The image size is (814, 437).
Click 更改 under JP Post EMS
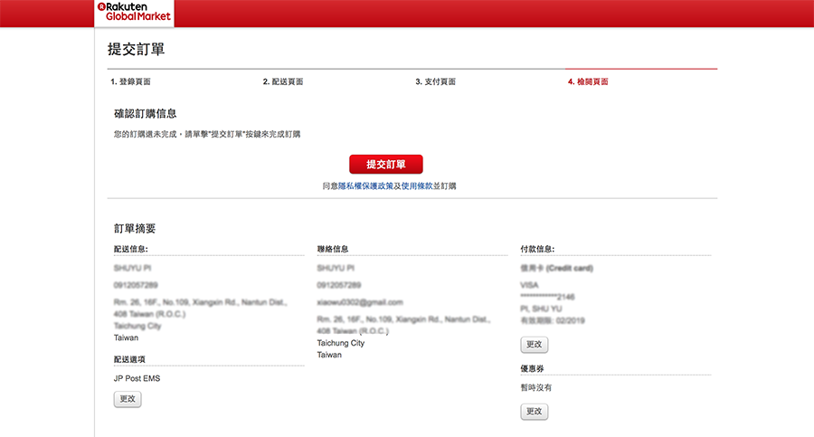tap(128, 399)
